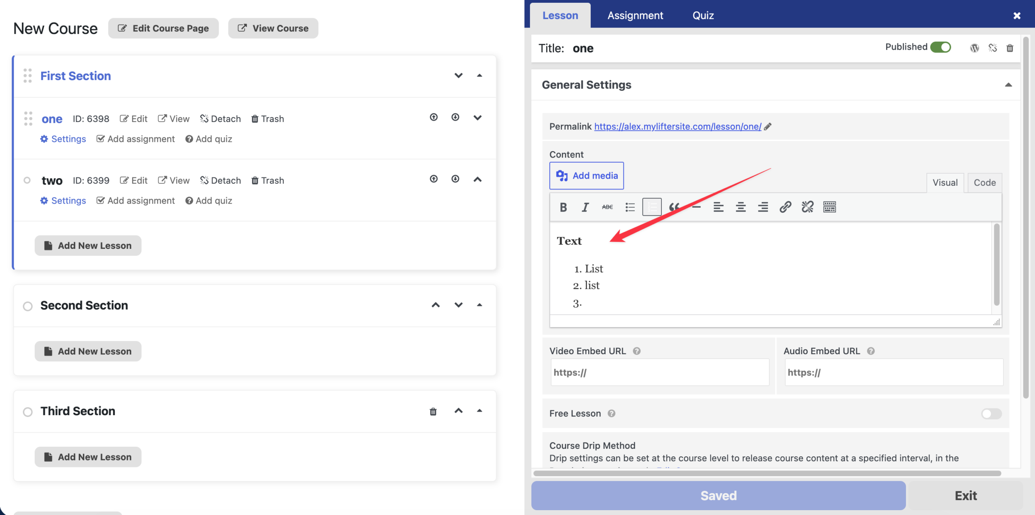Click detach icon in lesson title bar
Screen dimensions: 1035x515
coord(993,48)
